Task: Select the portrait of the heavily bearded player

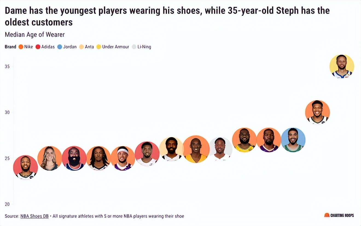Action: tap(74, 158)
